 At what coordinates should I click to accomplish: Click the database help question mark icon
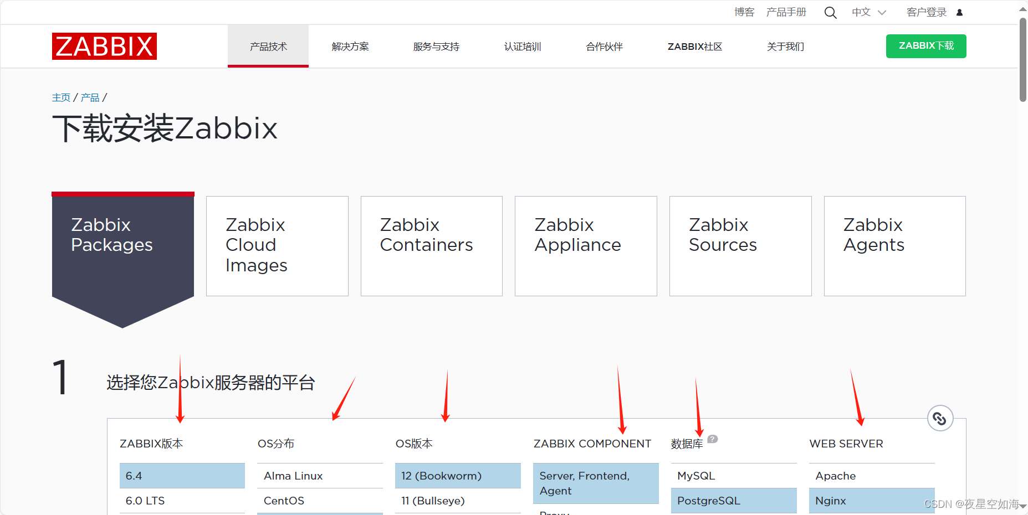pos(713,439)
